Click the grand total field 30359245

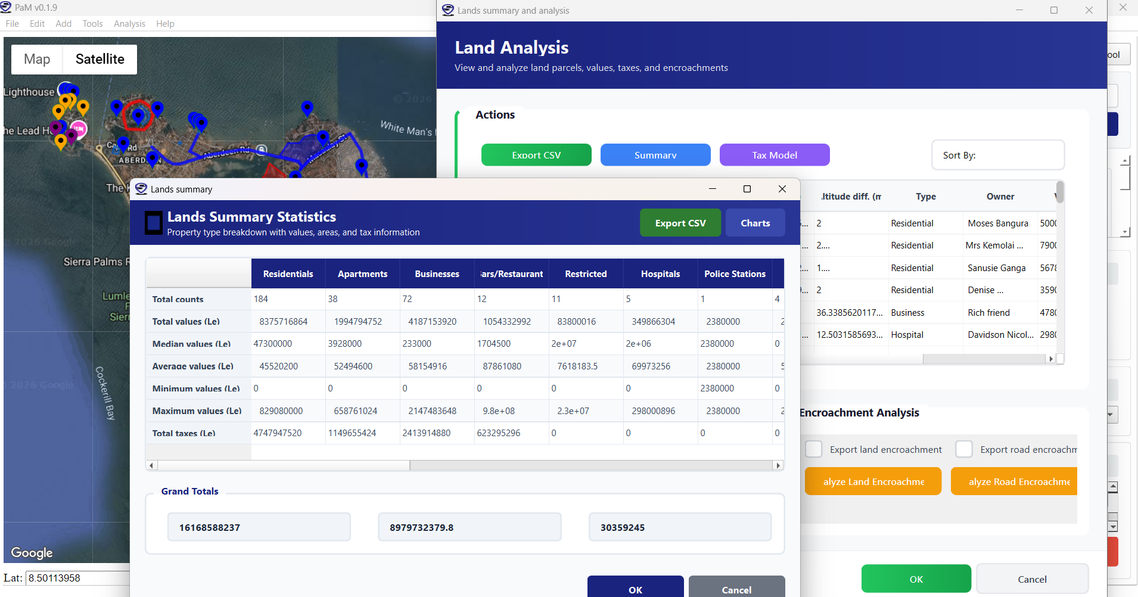pos(680,527)
